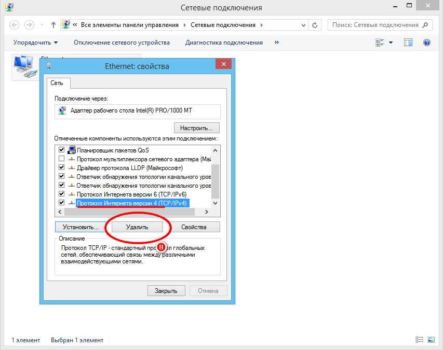Select the Сеть tab
The height and width of the screenshot is (350, 443).
(58, 83)
